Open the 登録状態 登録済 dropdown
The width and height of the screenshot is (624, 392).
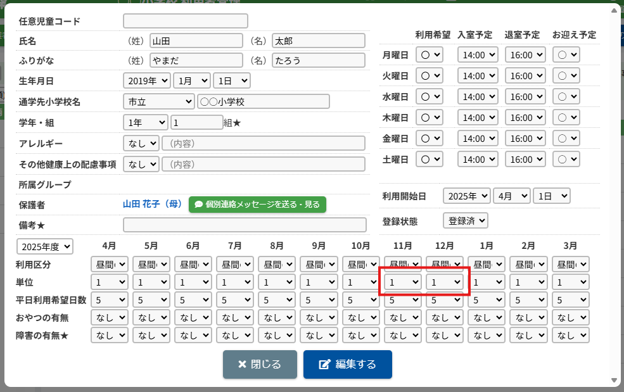coord(465,221)
